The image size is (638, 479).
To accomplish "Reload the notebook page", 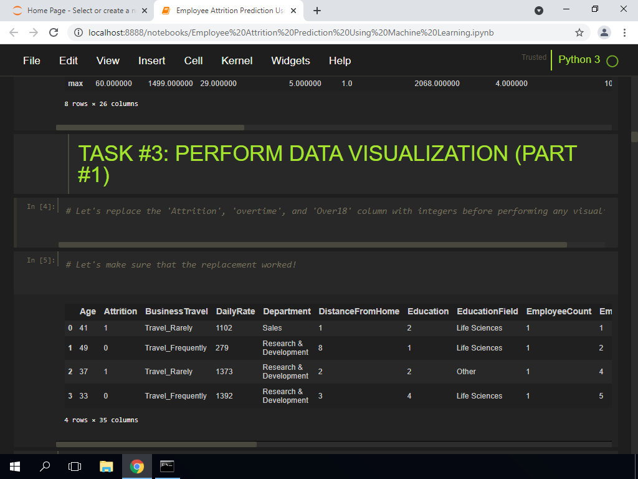I will click(54, 32).
